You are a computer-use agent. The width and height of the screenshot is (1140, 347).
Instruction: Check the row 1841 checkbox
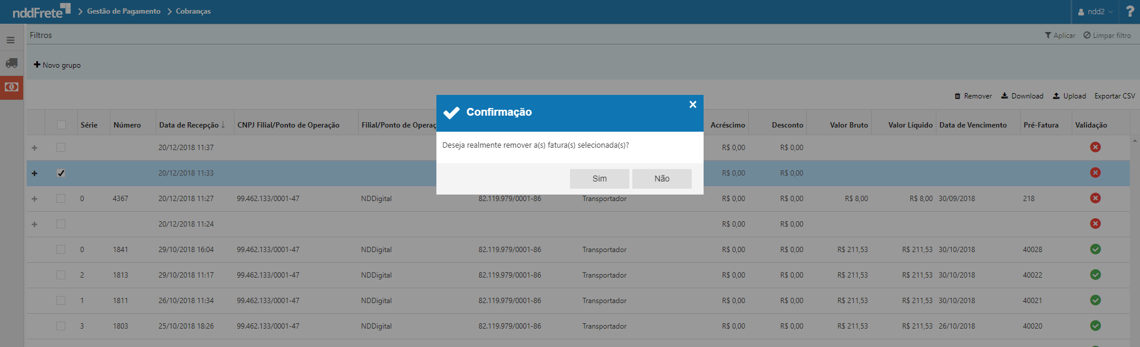point(61,250)
